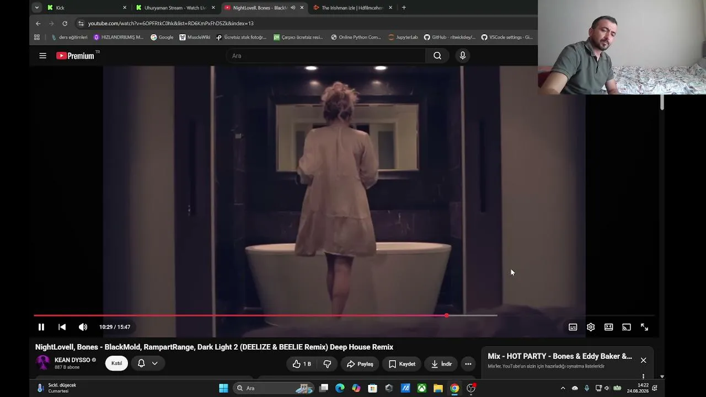The width and height of the screenshot is (706, 397).
Task: Open the Mix - HOT PARTY playlist title
Action: pos(560,356)
